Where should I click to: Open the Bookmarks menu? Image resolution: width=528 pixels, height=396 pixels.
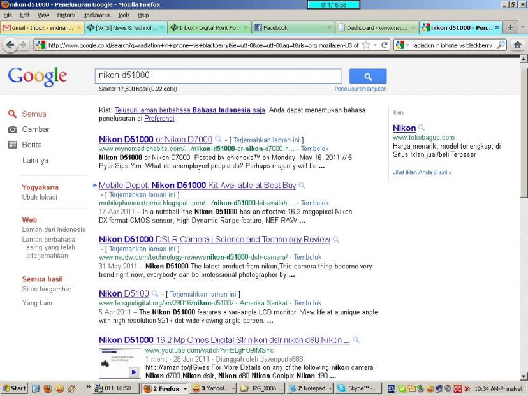(x=96, y=15)
